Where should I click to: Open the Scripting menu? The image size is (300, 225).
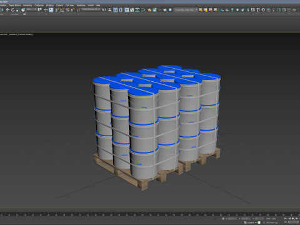click(50, 5)
